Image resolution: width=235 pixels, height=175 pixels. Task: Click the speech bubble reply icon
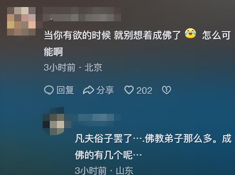click(x=49, y=90)
